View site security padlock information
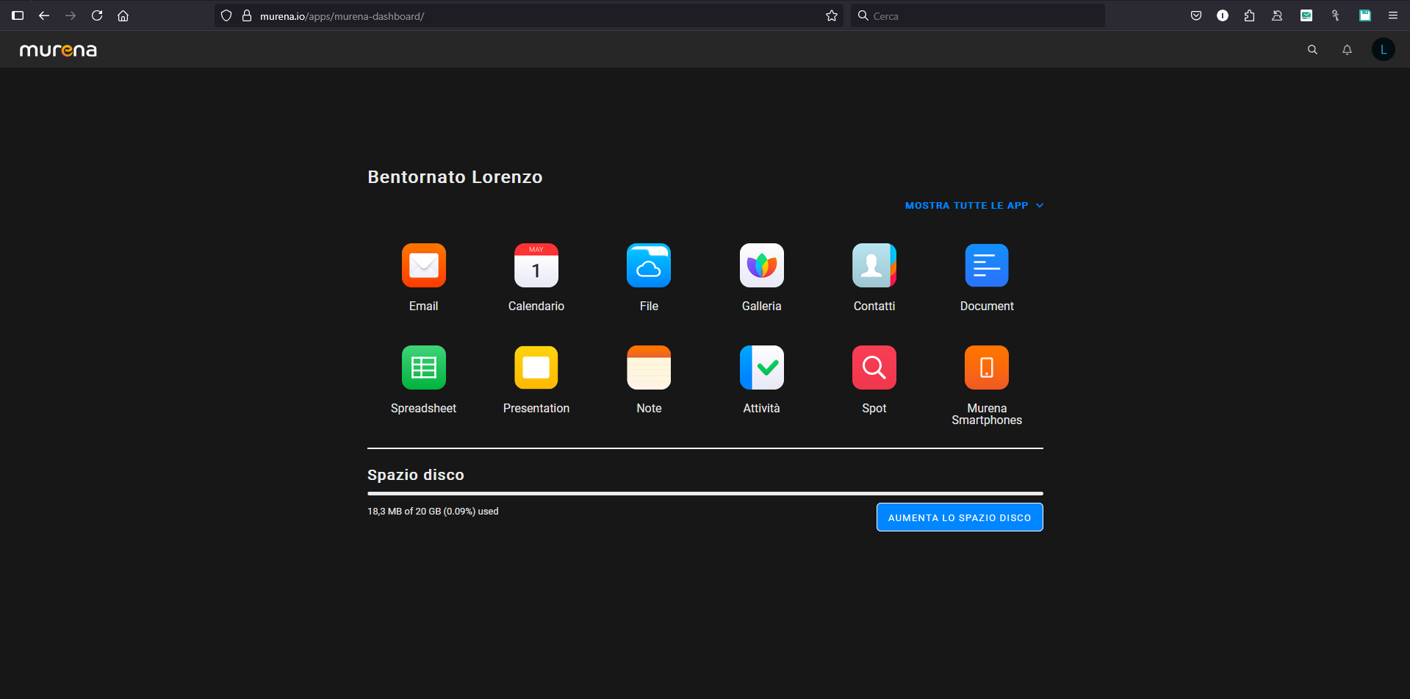The height and width of the screenshot is (699, 1410). point(247,15)
